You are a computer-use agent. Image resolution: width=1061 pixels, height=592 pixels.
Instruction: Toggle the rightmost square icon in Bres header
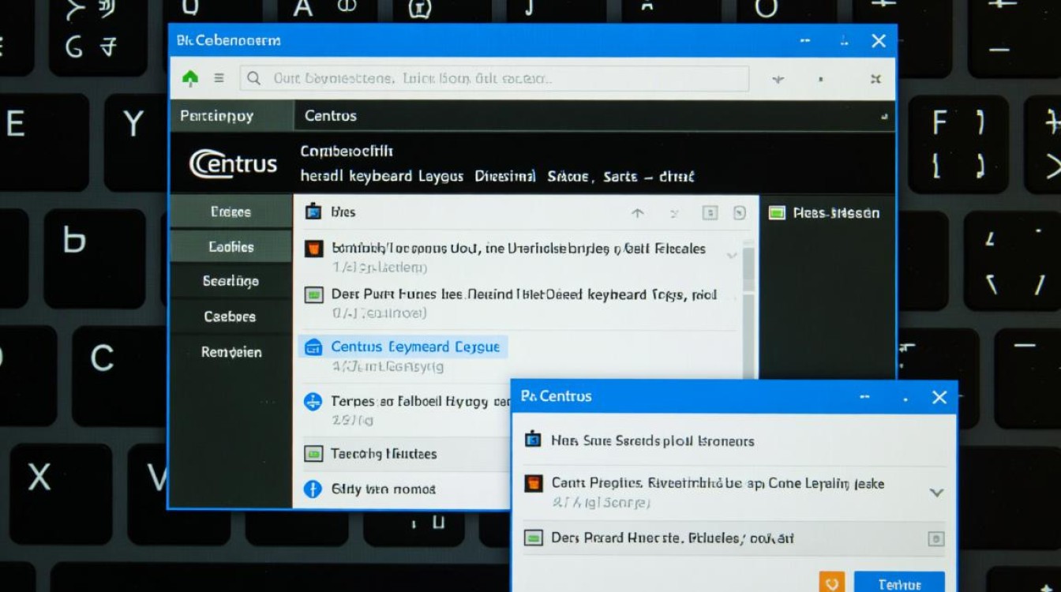[739, 213]
